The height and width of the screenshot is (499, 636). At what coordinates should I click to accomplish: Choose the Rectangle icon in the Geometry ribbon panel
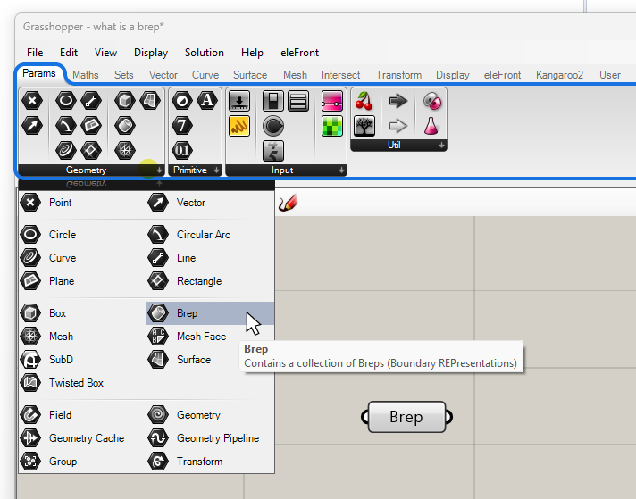tap(91, 150)
